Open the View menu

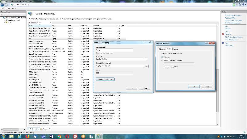pyautogui.click(x=9, y=9)
